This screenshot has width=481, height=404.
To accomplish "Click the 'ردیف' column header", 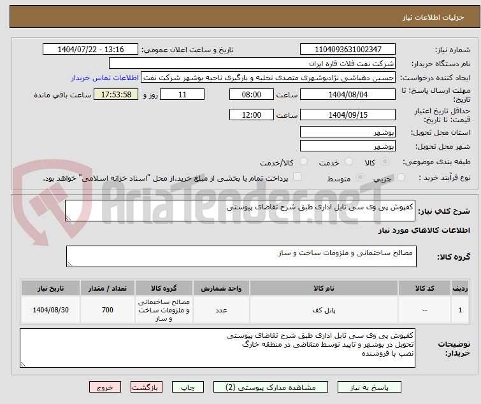I will pos(460,288).
